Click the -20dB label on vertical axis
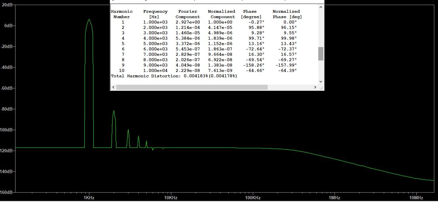 pos(6,46)
